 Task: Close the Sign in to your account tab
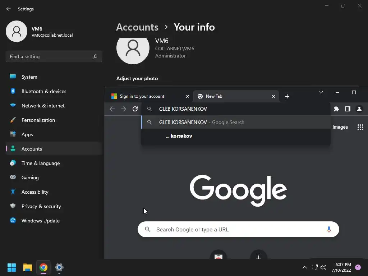coord(188,96)
